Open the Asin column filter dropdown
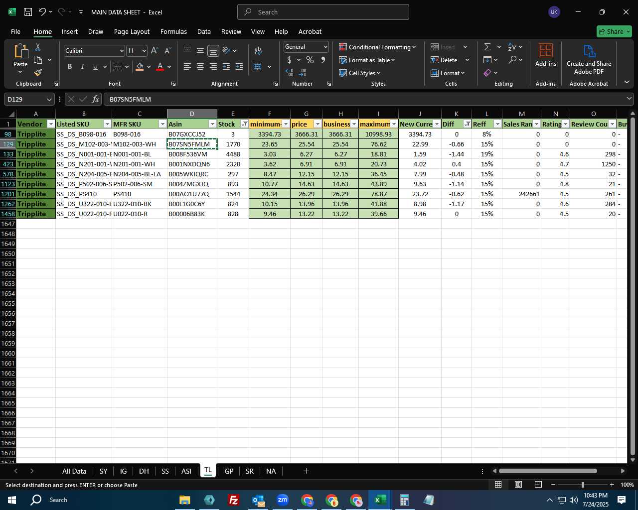Screen dimensions: 638x510 [212, 124]
